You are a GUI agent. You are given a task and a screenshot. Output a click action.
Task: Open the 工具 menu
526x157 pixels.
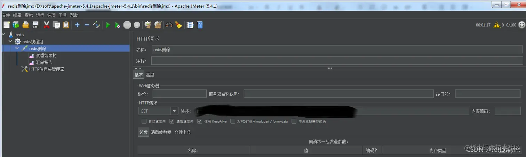(63, 15)
